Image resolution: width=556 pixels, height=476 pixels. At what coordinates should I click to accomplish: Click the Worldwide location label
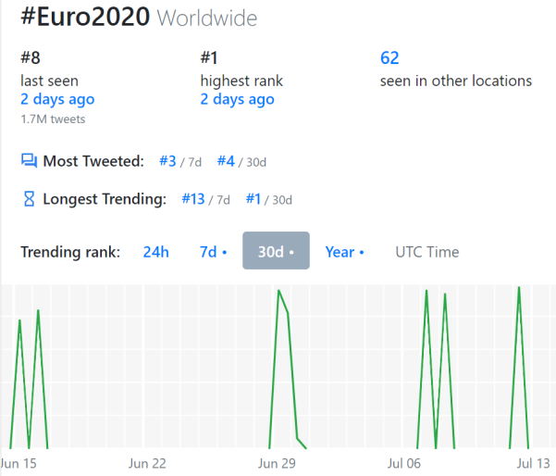pos(207,19)
